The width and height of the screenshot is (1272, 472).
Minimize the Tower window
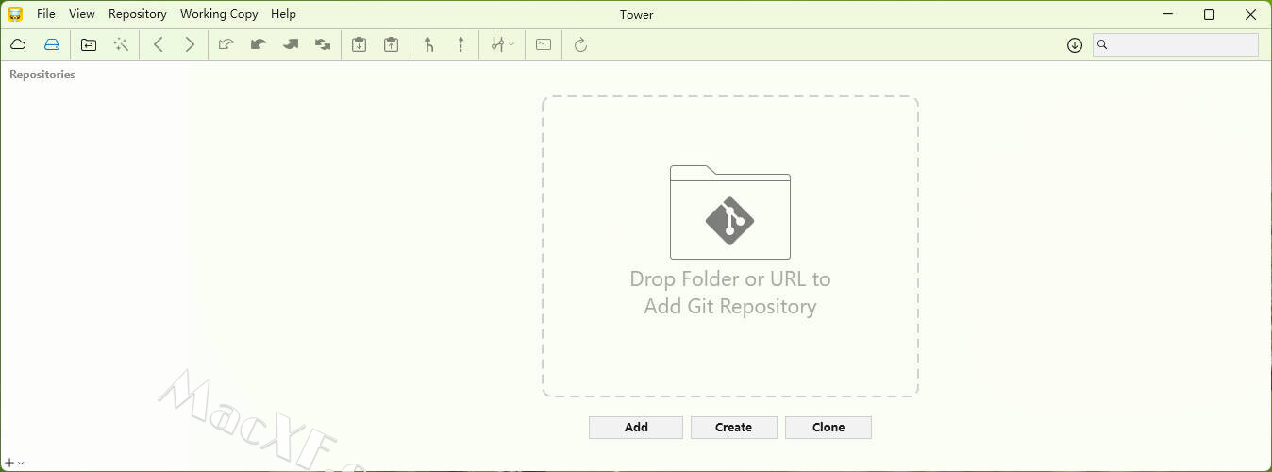(x=1167, y=14)
